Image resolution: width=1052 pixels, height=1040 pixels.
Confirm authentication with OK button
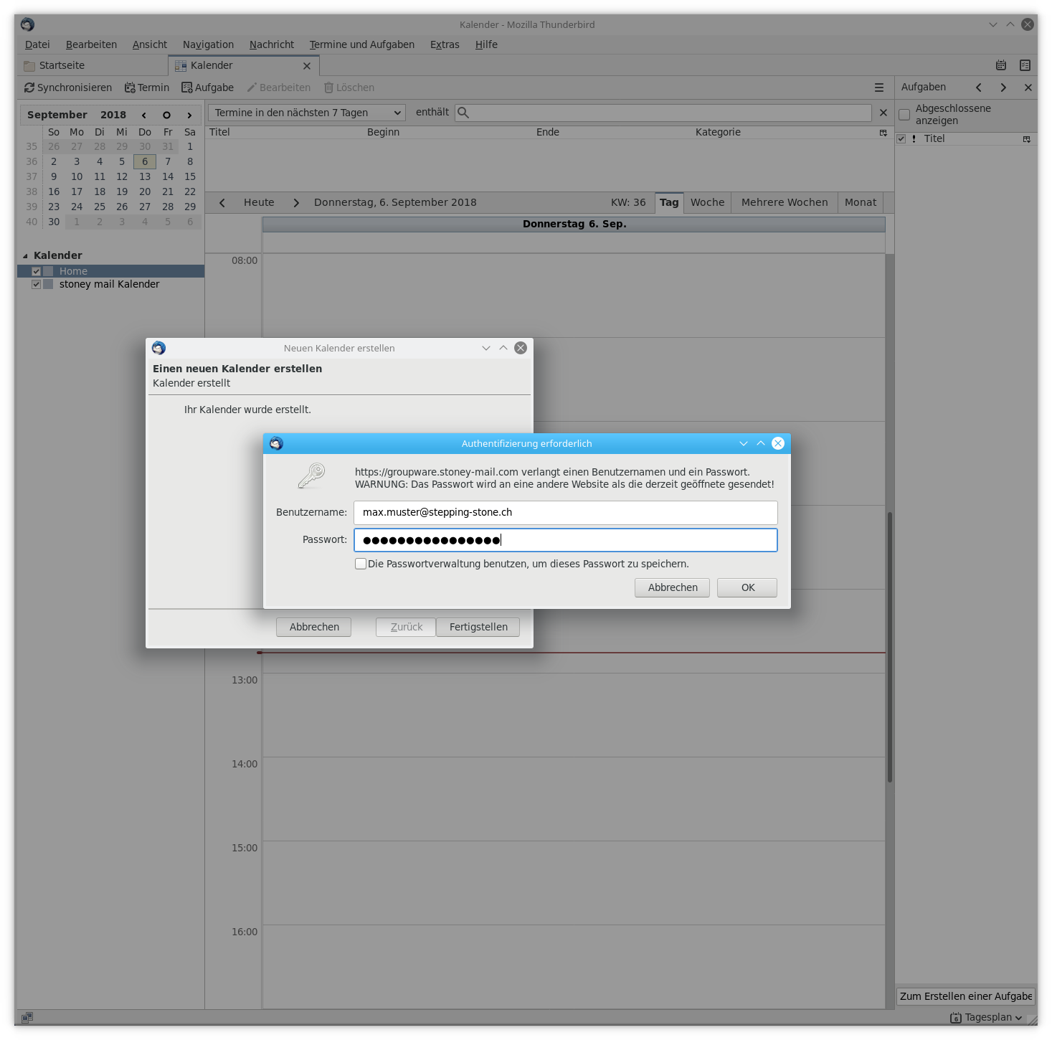pyautogui.click(x=747, y=587)
